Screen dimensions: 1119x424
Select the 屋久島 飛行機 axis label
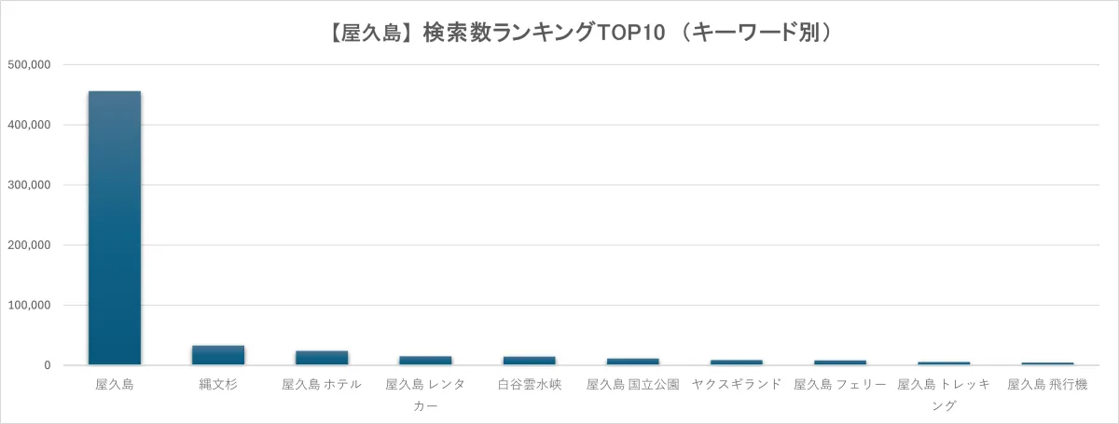tap(1047, 385)
